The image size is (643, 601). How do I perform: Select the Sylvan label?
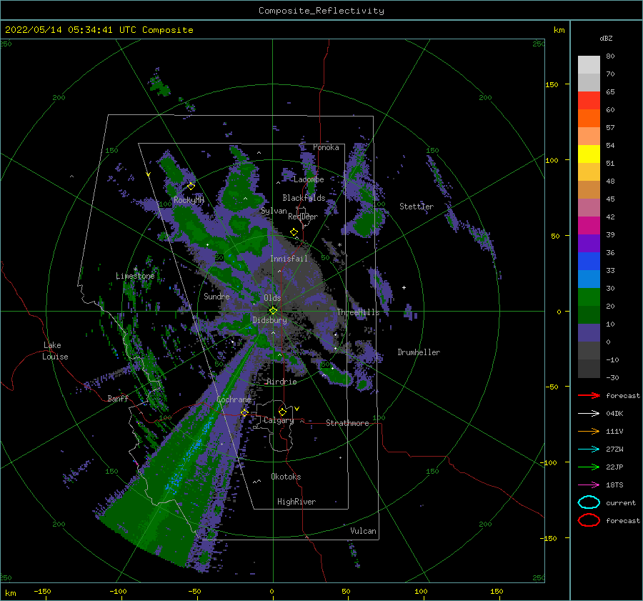[274, 211]
